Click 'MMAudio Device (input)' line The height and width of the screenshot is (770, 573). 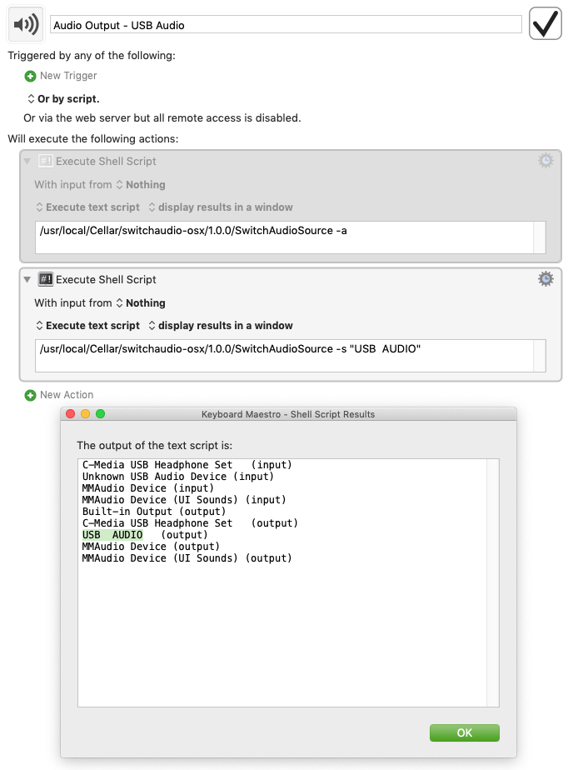(148, 488)
